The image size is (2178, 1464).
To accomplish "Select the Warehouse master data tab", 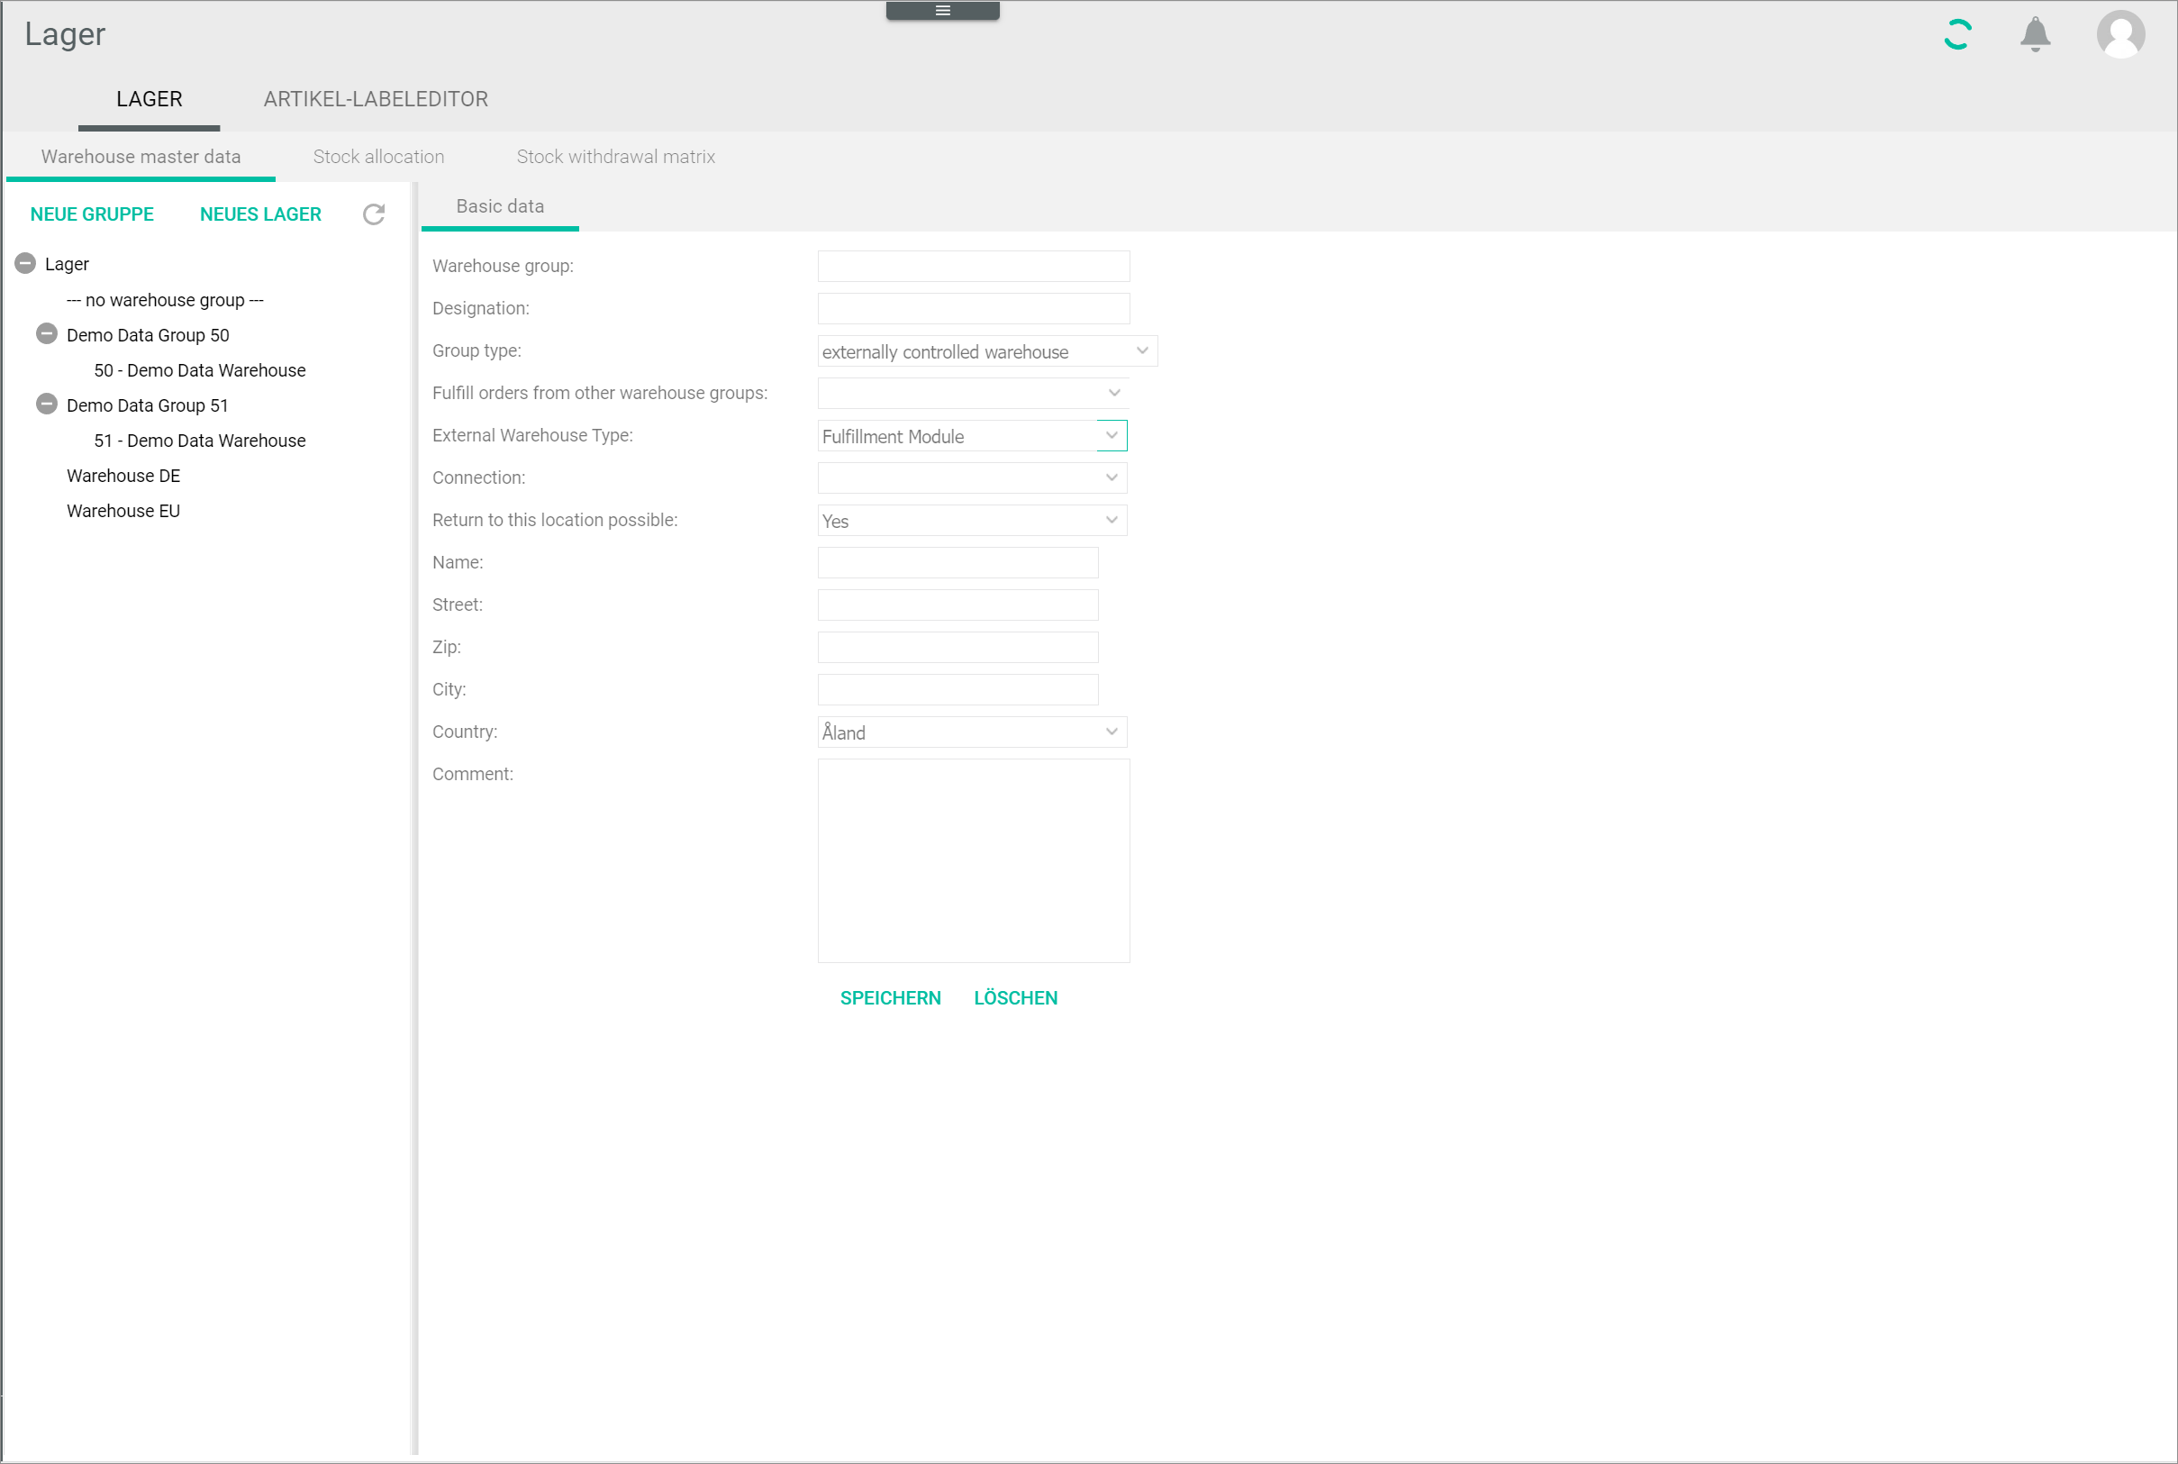I will [x=141, y=157].
